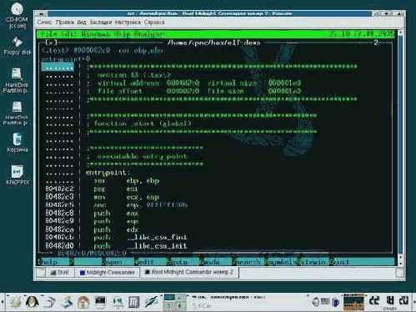This screenshot has width=416, height=312.
Task: Click the penguin icon in the panel
Action: pos(32,302)
